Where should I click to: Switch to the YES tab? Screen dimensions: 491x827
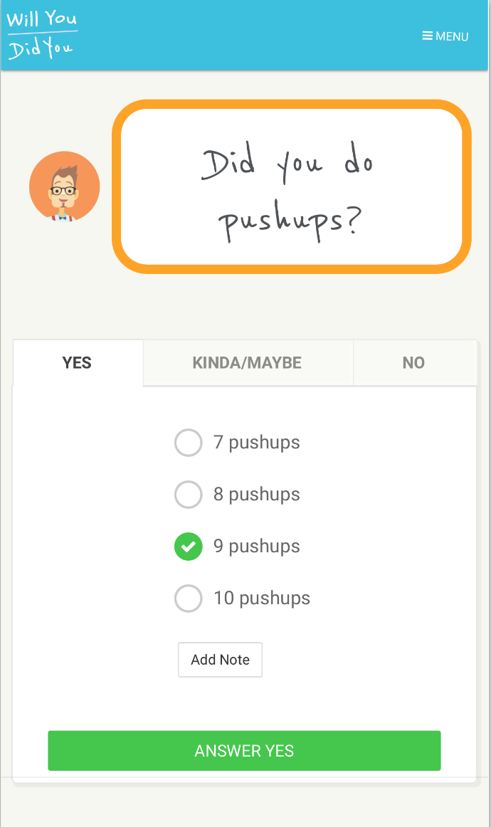[x=77, y=363]
